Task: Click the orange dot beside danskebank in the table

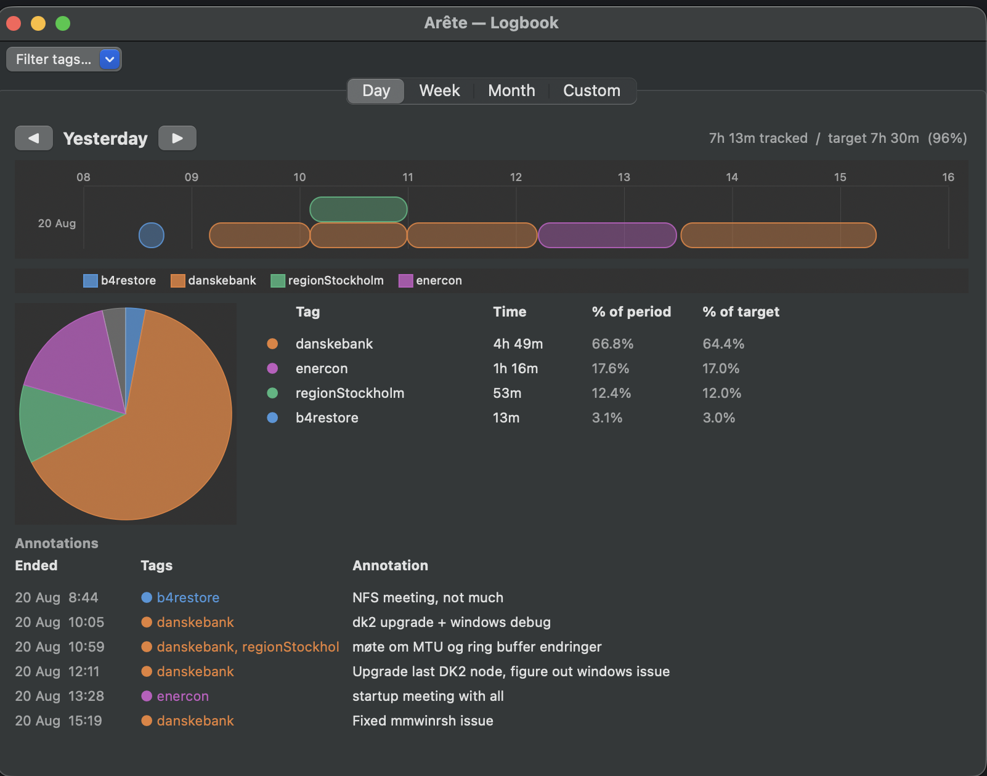Action: pos(272,344)
